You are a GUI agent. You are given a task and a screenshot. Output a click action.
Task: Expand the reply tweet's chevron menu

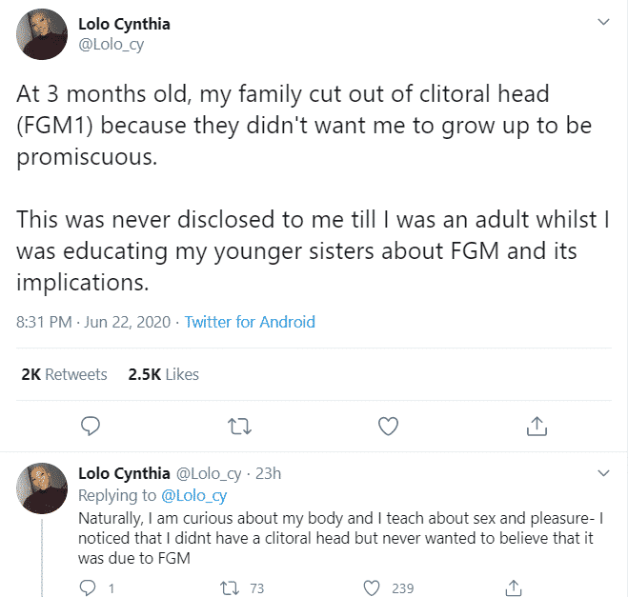click(x=602, y=473)
